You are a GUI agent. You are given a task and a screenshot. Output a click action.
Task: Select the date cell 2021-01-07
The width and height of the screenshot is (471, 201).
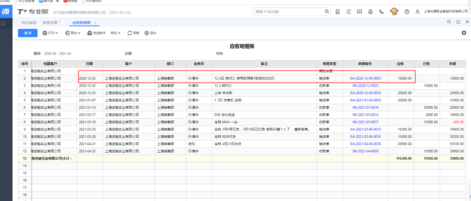pos(90,100)
